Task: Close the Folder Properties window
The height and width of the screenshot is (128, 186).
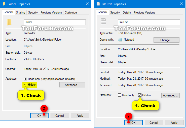Action: click(87, 4)
